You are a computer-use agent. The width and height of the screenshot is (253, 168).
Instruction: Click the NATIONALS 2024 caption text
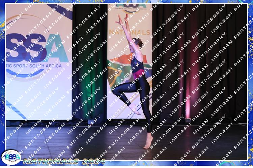click(64, 161)
